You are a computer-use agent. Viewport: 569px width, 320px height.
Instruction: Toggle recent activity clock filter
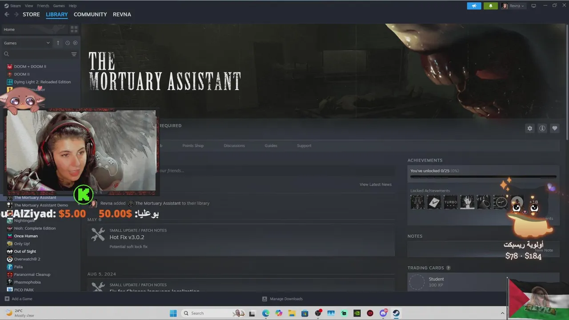pos(68,43)
